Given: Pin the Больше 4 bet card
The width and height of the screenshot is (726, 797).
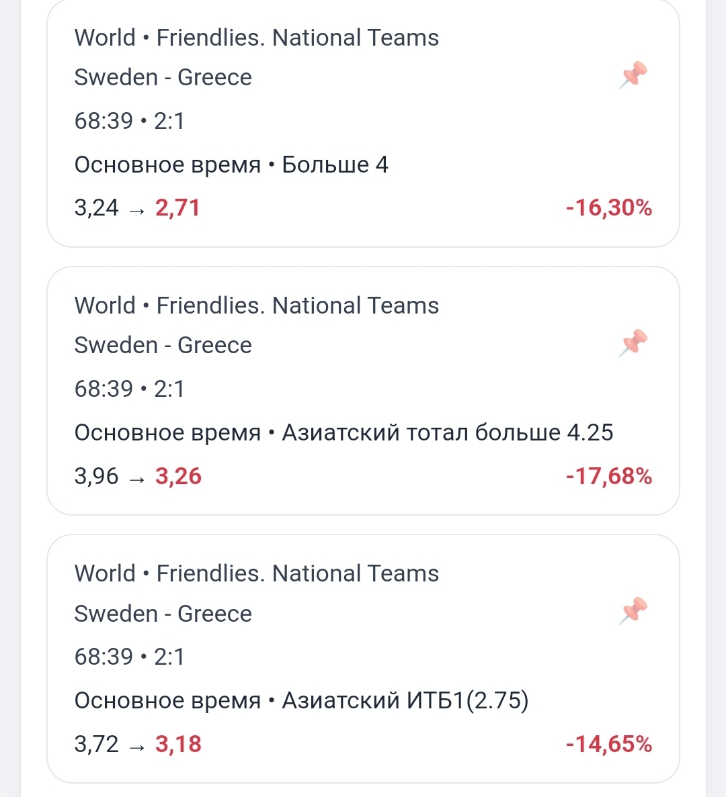Looking at the screenshot, I should (x=633, y=75).
